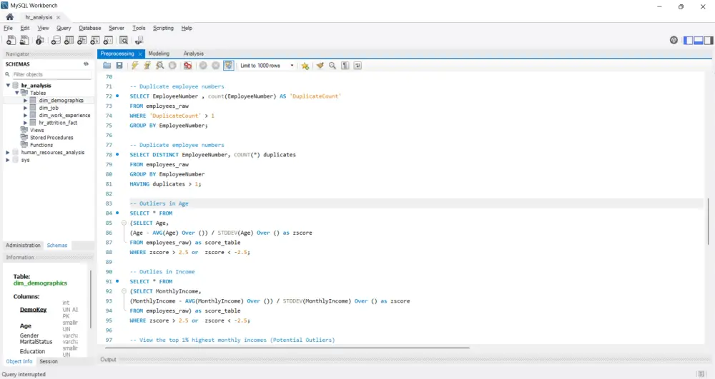
Task: Create a new SQL tab via toolbar icon
Action: click(x=11, y=41)
